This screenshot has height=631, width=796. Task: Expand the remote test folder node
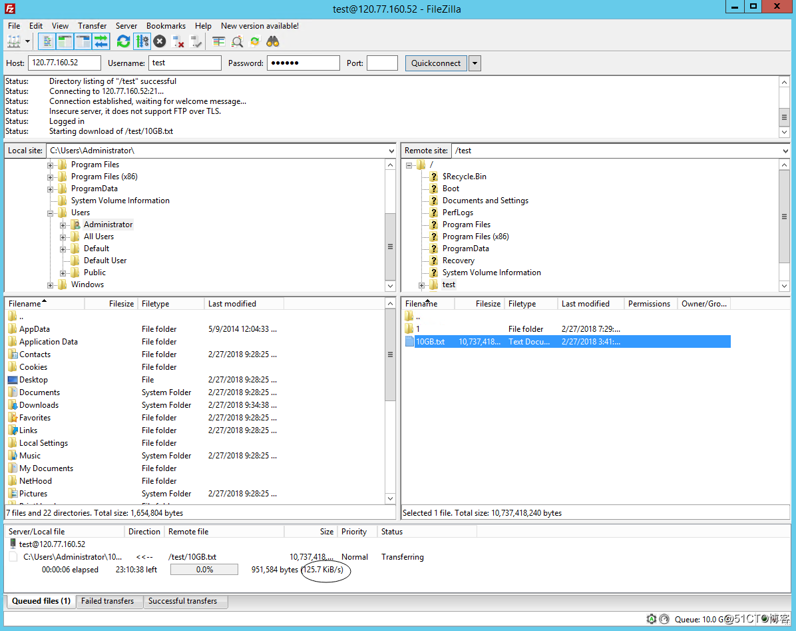coord(421,285)
